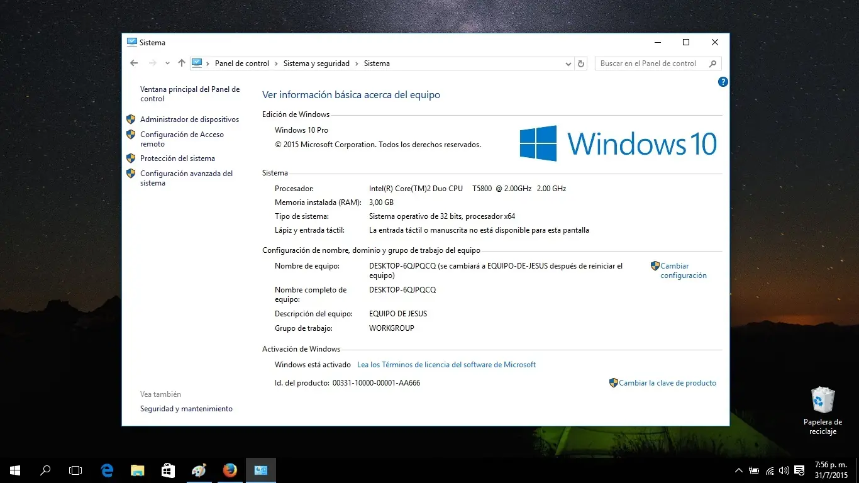This screenshot has width=859, height=483.
Task: Open the address bar dropdown arrow
Action: coord(568,63)
